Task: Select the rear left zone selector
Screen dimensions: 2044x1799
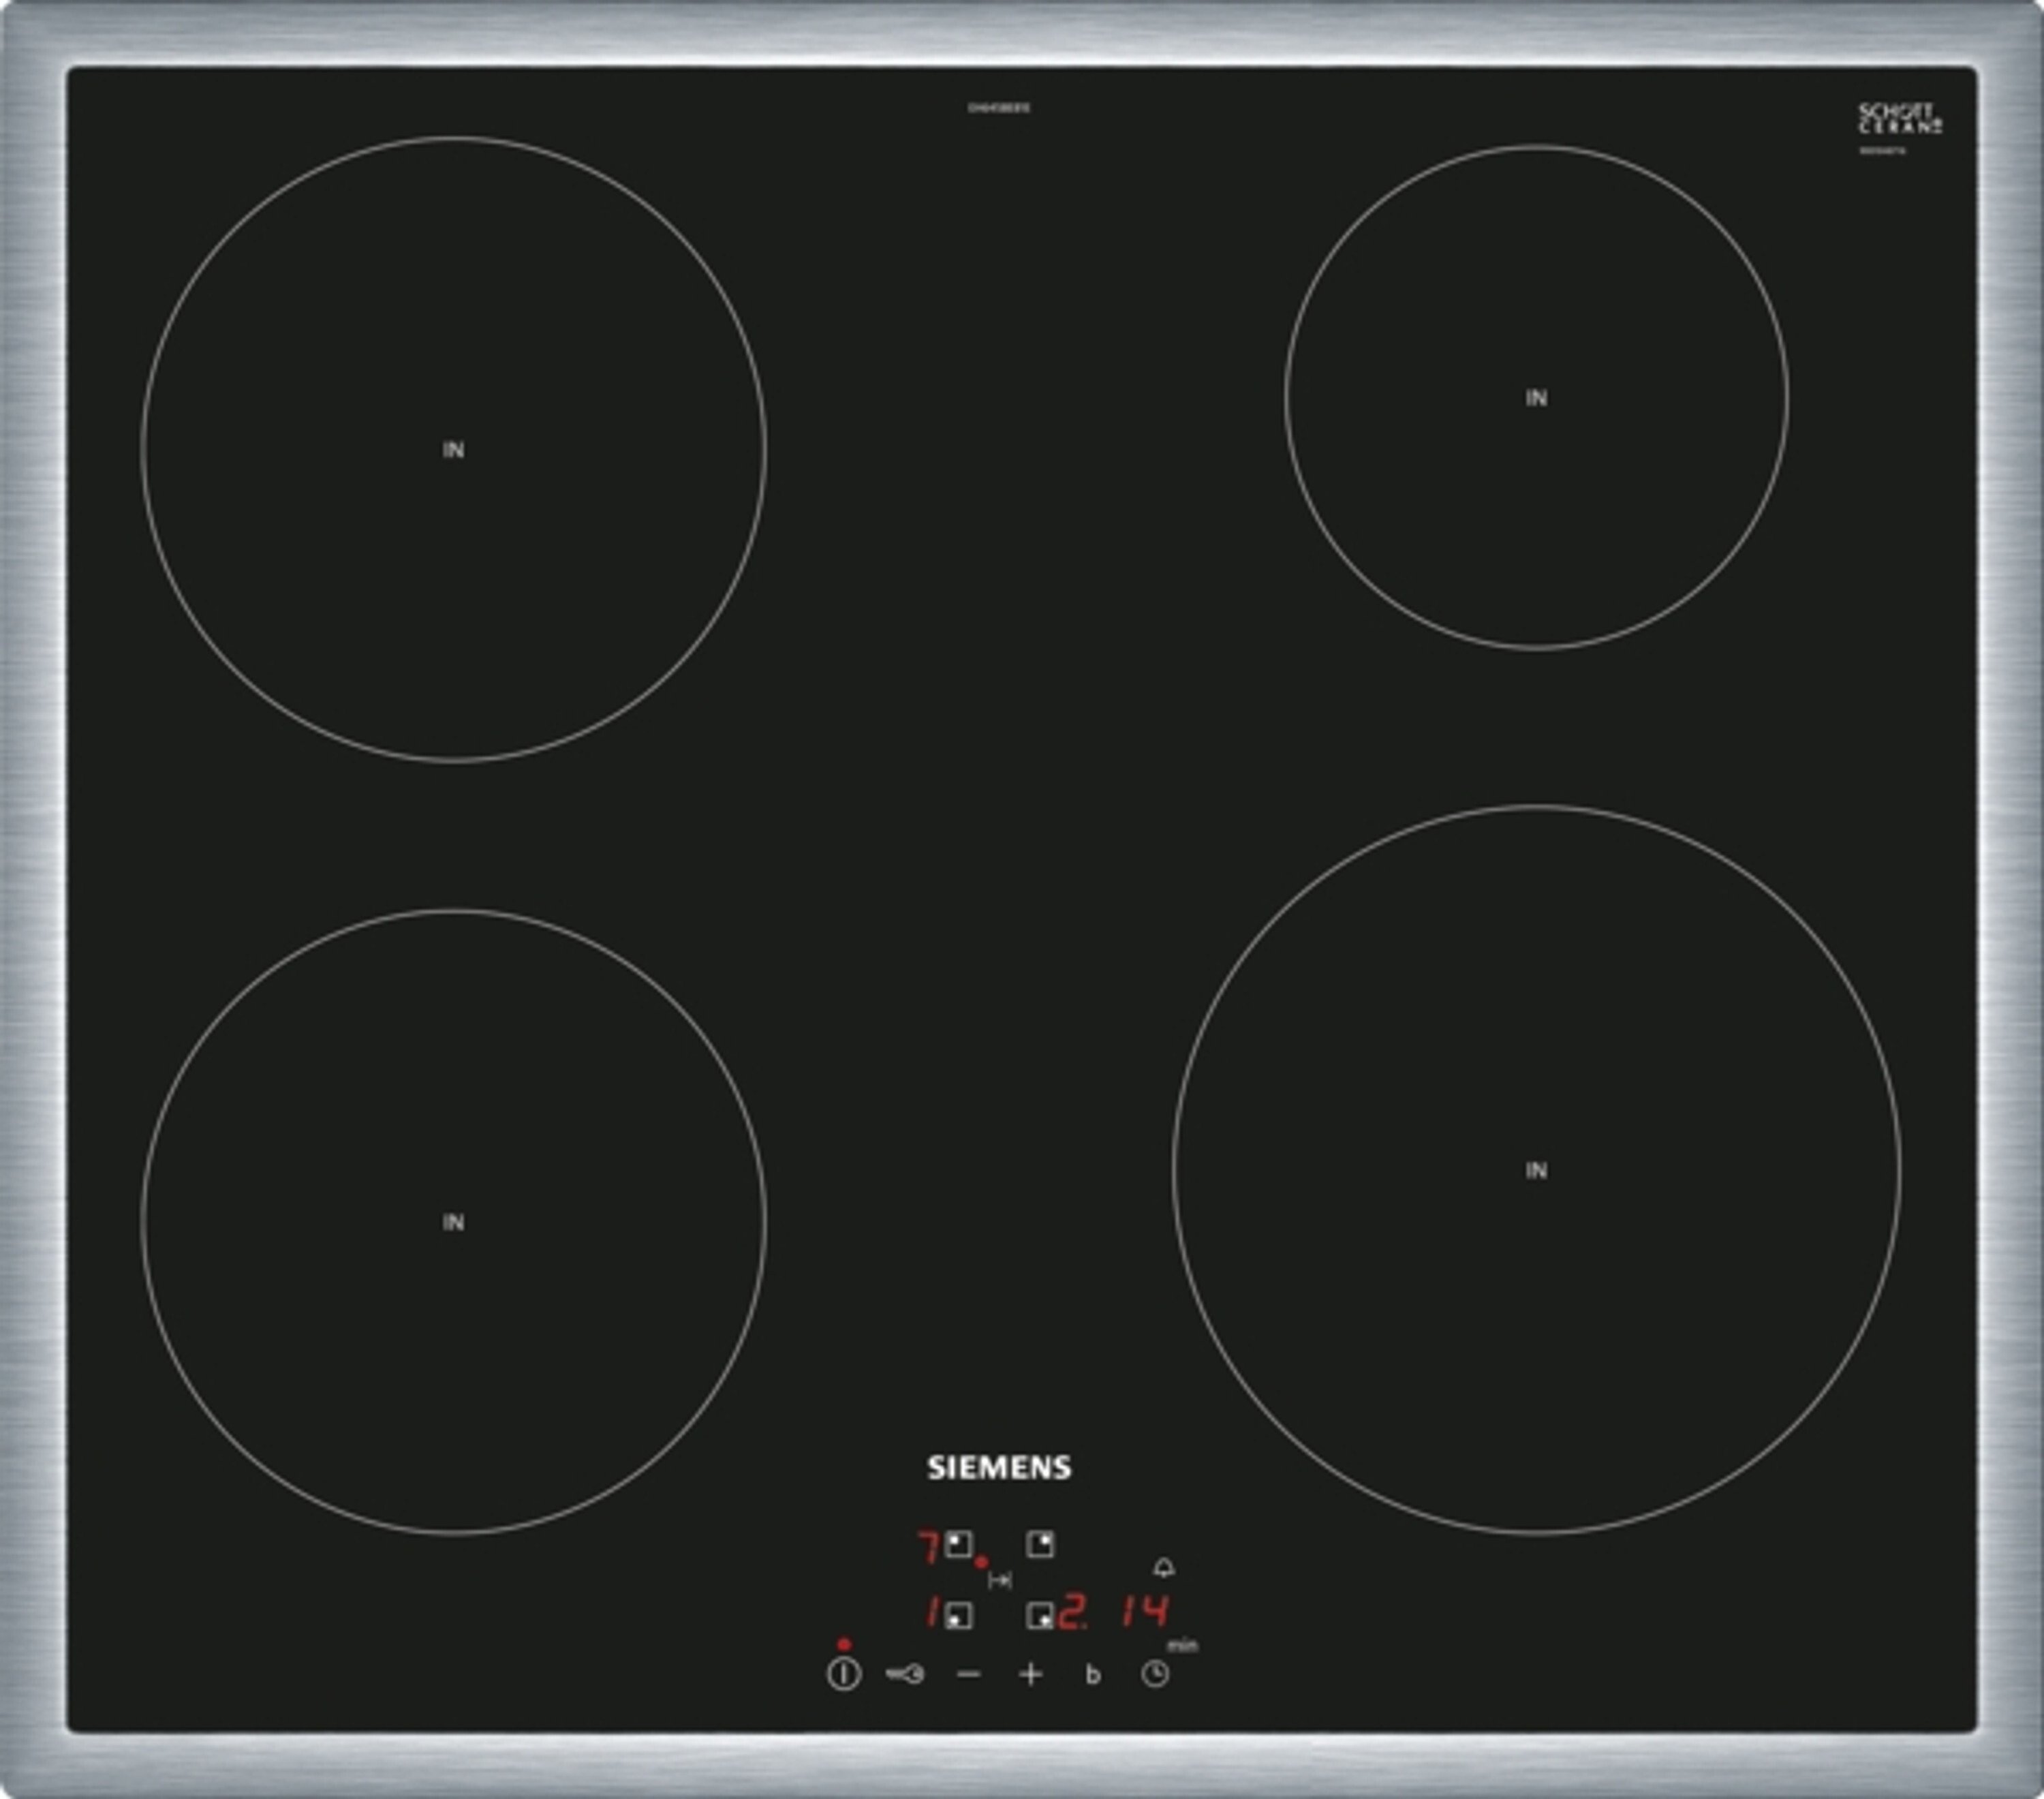Action: click(x=959, y=1545)
